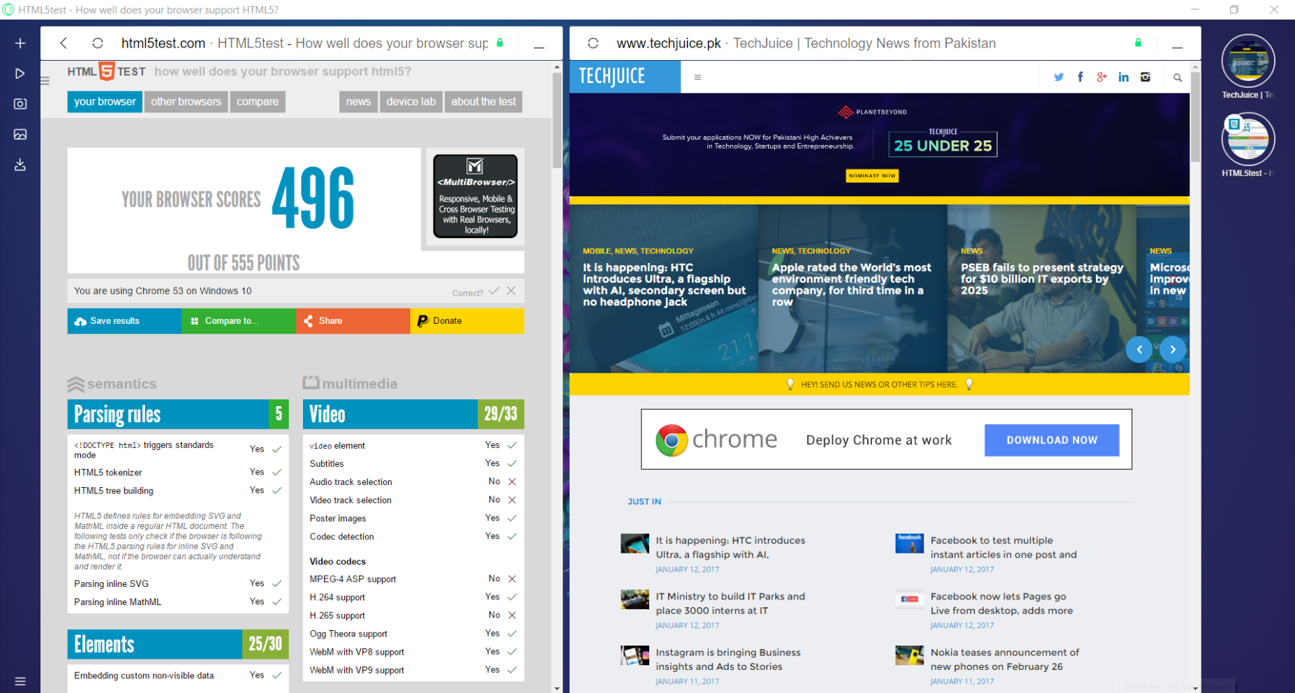Switch to the TechJuice tab thumbnail
The image size is (1295, 693).
coord(1248,61)
